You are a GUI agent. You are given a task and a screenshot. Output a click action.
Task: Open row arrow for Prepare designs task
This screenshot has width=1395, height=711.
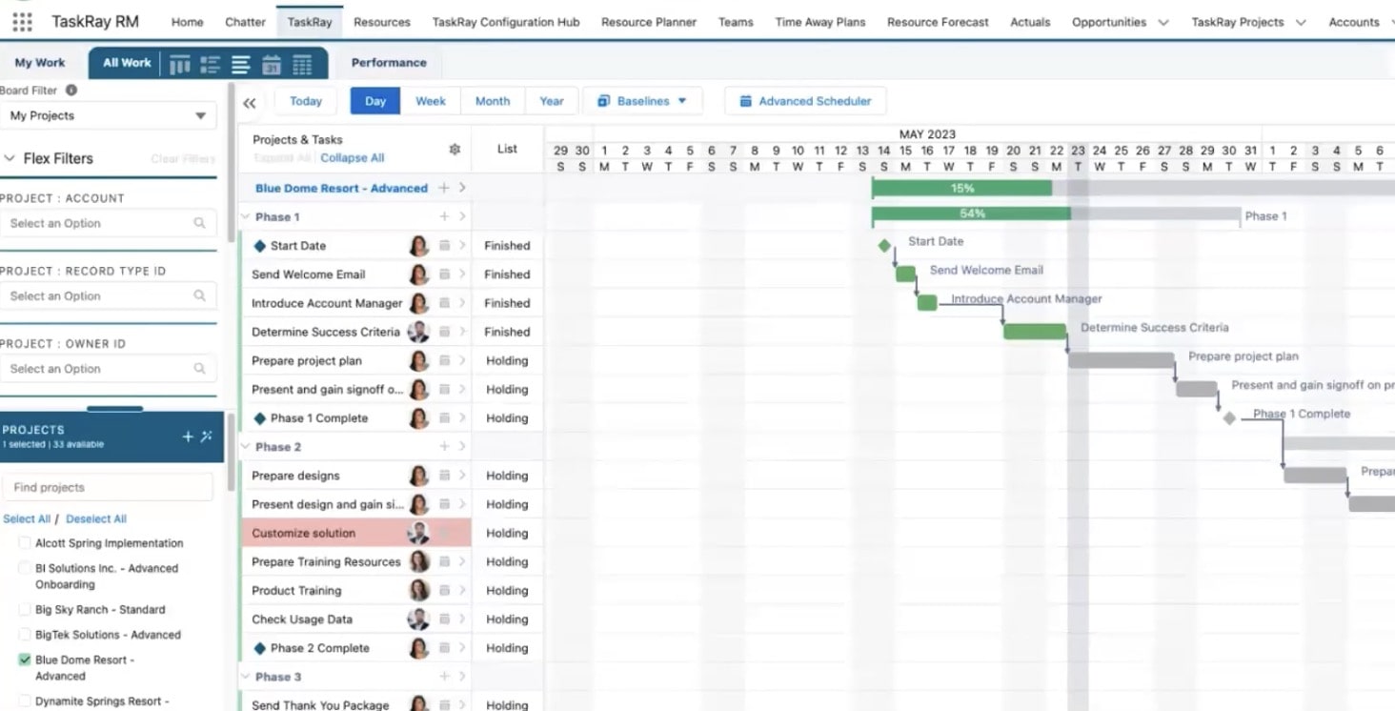462,475
